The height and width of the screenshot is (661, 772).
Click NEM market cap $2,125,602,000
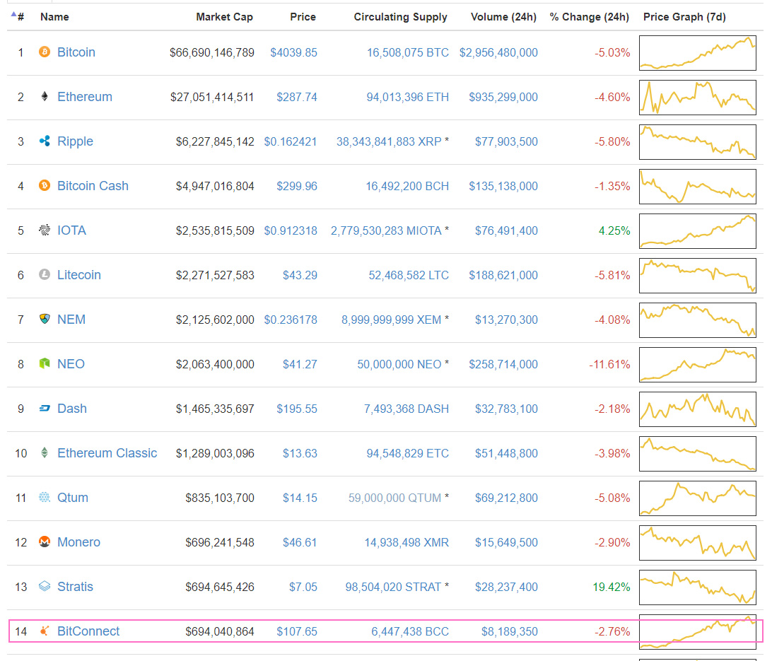(x=215, y=320)
